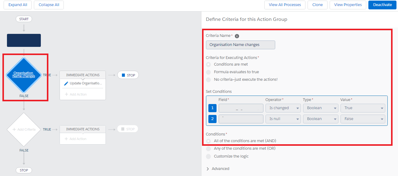Click the Expand All button
The width and height of the screenshot is (398, 176).
point(17,5)
